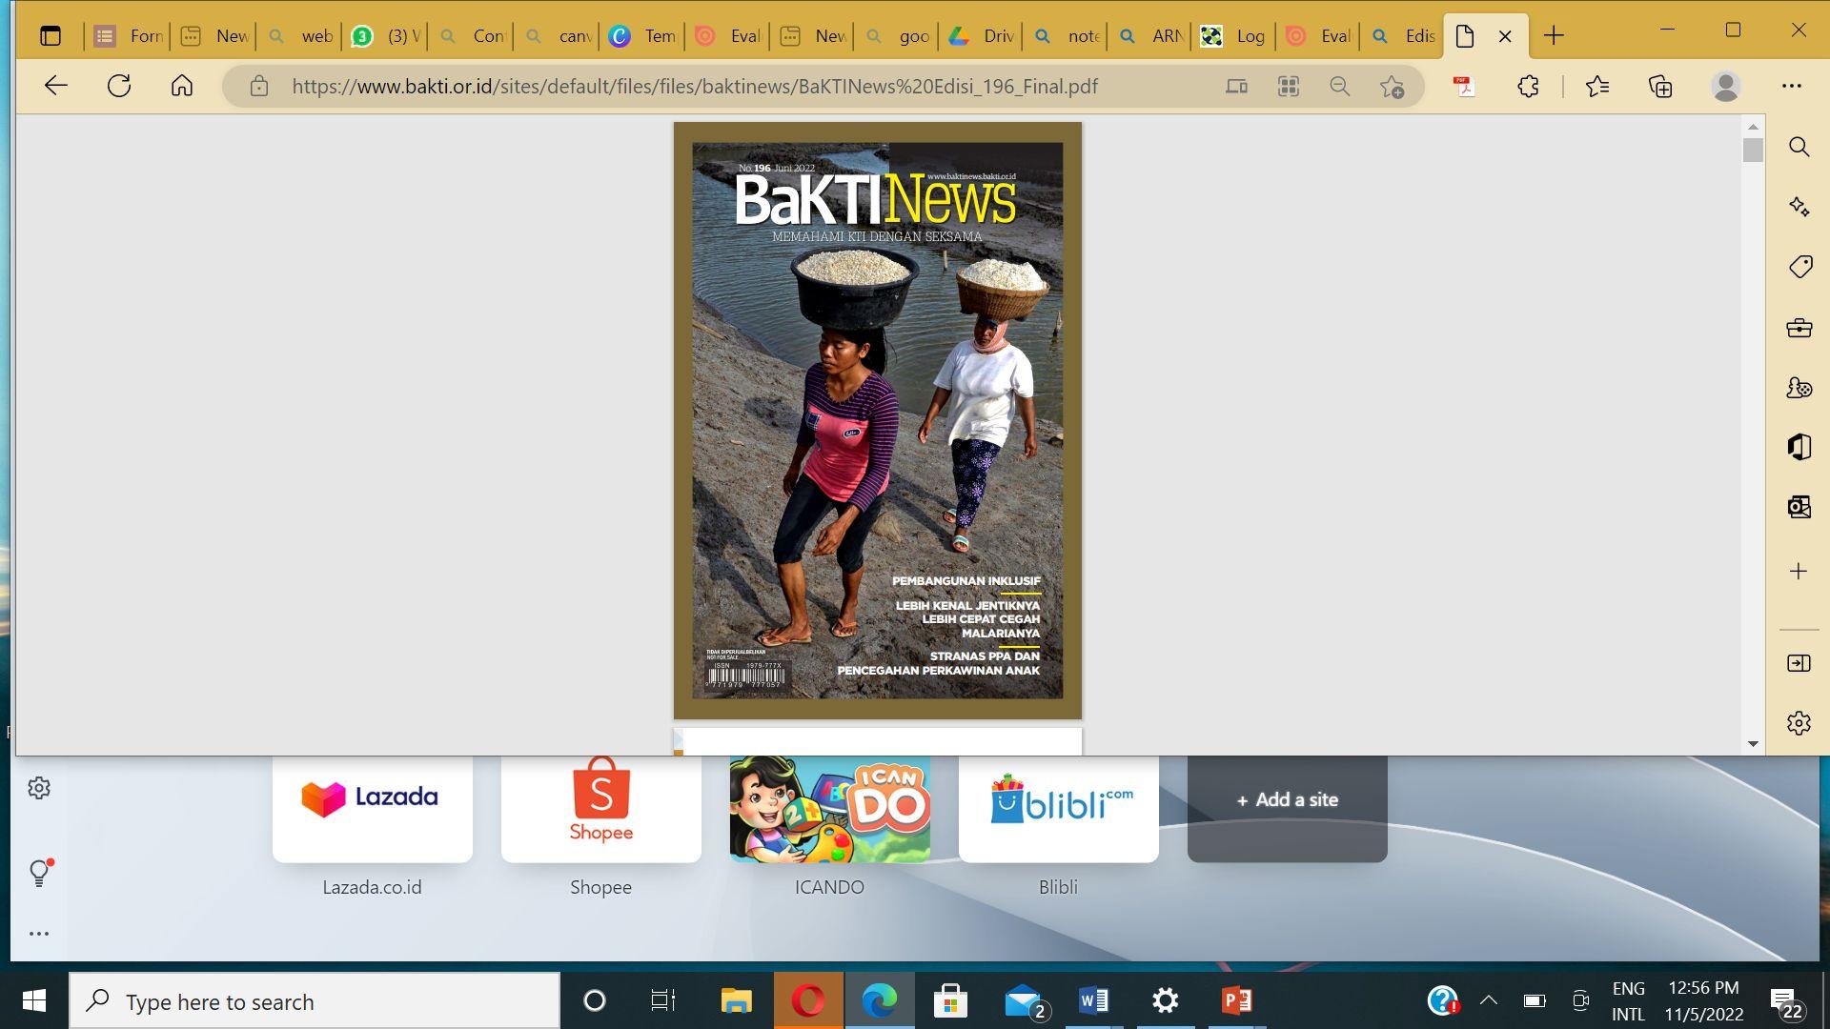Switch to the Drive tab
The image size is (1830, 1029).
[982, 36]
